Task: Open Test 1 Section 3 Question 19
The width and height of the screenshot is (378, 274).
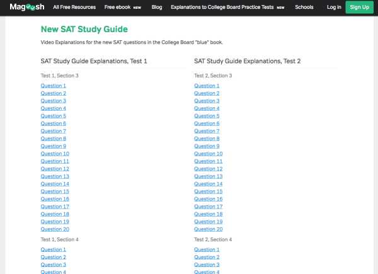Action: tap(55, 222)
